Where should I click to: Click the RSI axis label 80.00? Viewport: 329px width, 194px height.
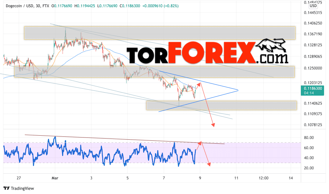click(309, 138)
